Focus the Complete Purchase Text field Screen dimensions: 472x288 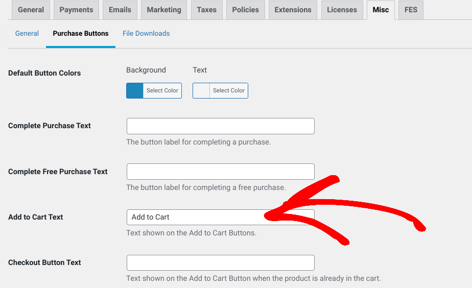pyautogui.click(x=220, y=126)
